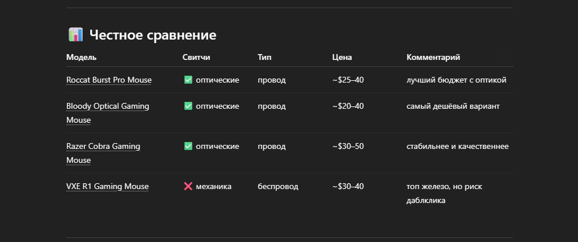Click the green checkmark in Bloody row
The height and width of the screenshot is (242, 578).
188,106
